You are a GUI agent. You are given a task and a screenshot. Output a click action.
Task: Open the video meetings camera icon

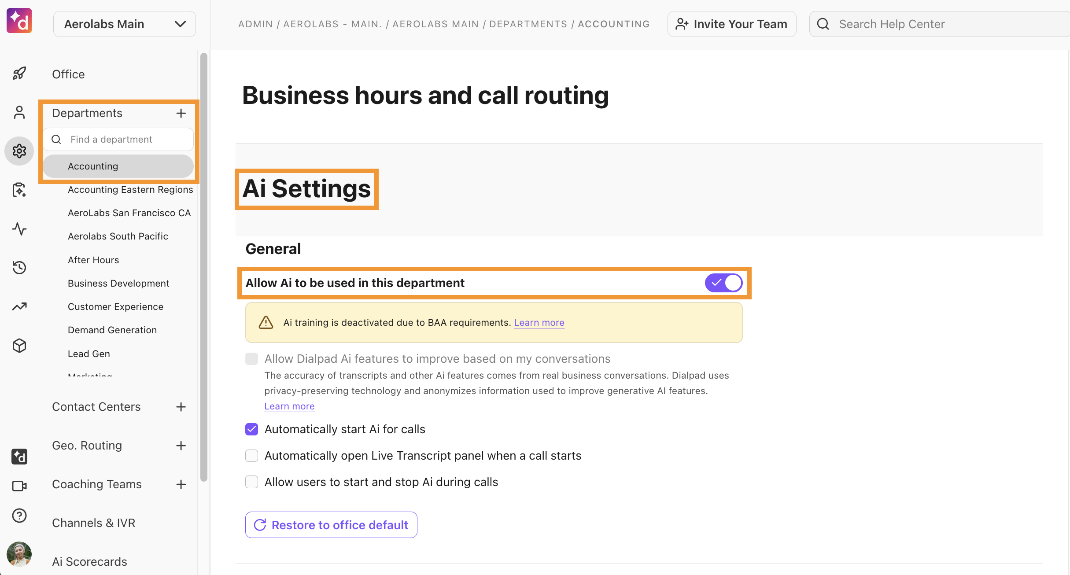tap(19, 486)
